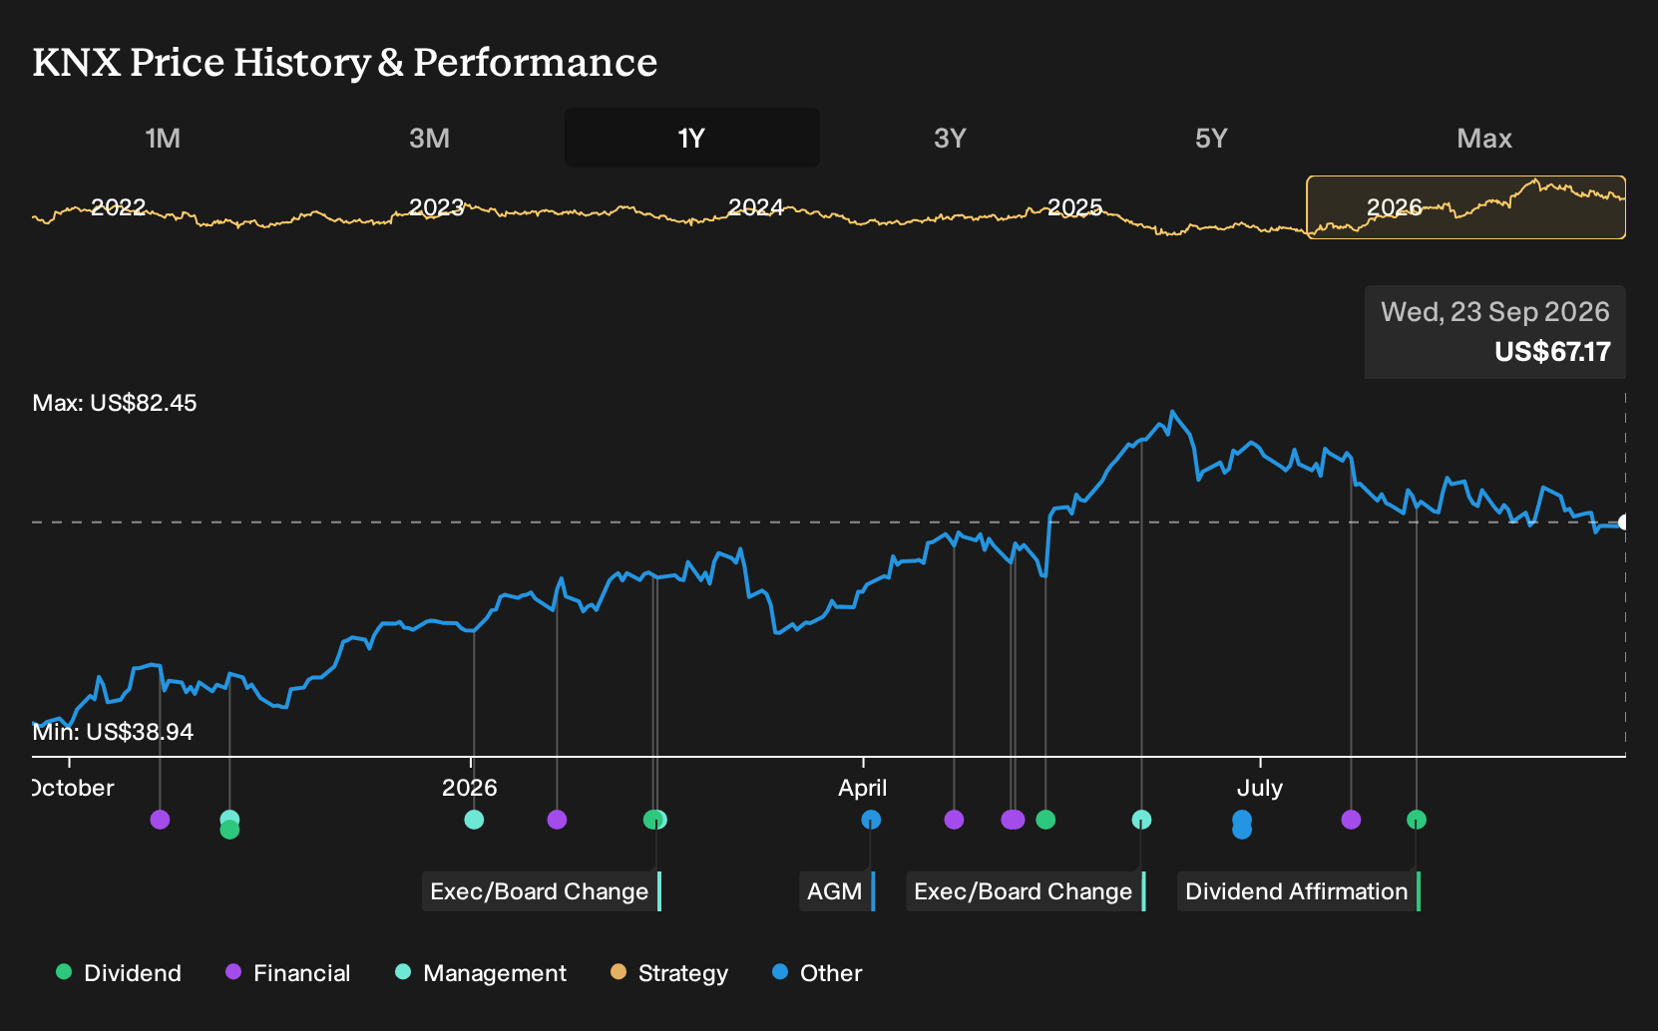The width and height of the screenshot is (1658, 1031).
Task: Click green Dividend marker between April and July
Action: coord(1045,820)
